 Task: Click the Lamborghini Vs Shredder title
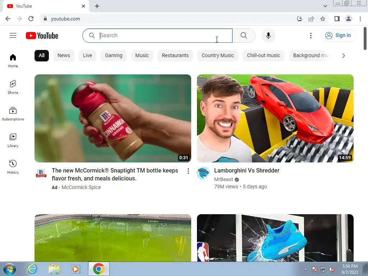click(247, 171)
